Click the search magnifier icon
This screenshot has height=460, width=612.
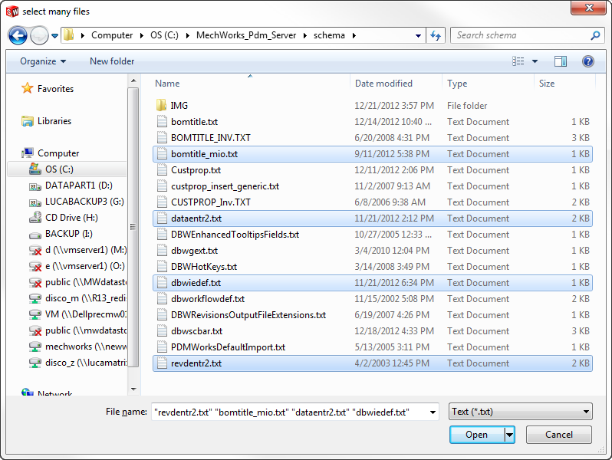click(595, 35)
